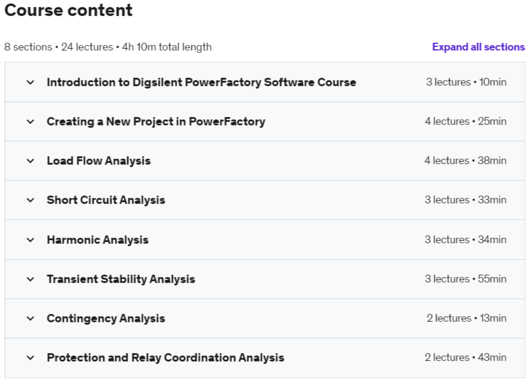
Task: Click chevron next to Harmonic Analysis
Action: click(x=30, y=240)
